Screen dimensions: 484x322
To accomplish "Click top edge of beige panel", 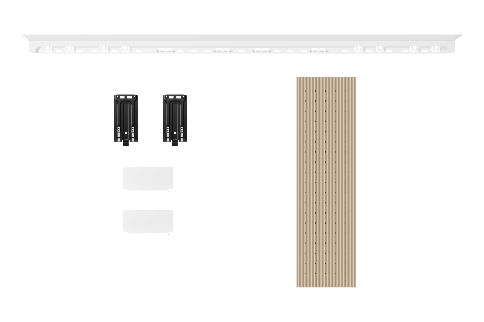I will (x=326, y=77).
